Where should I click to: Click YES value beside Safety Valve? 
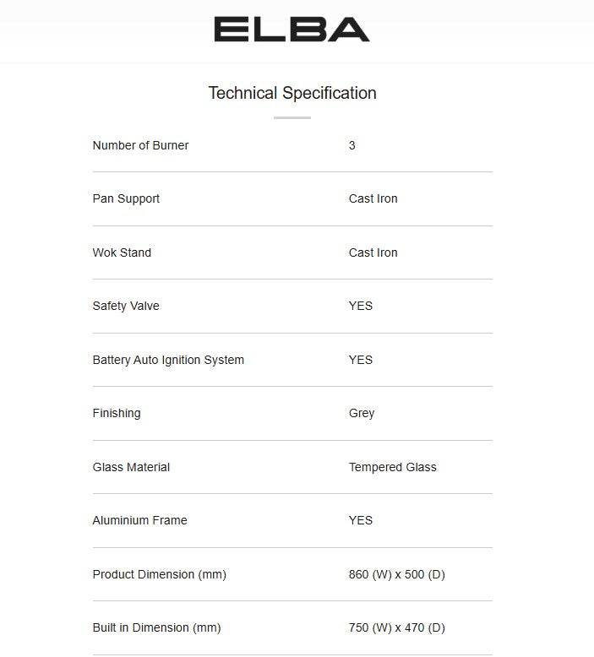(360, 306)
